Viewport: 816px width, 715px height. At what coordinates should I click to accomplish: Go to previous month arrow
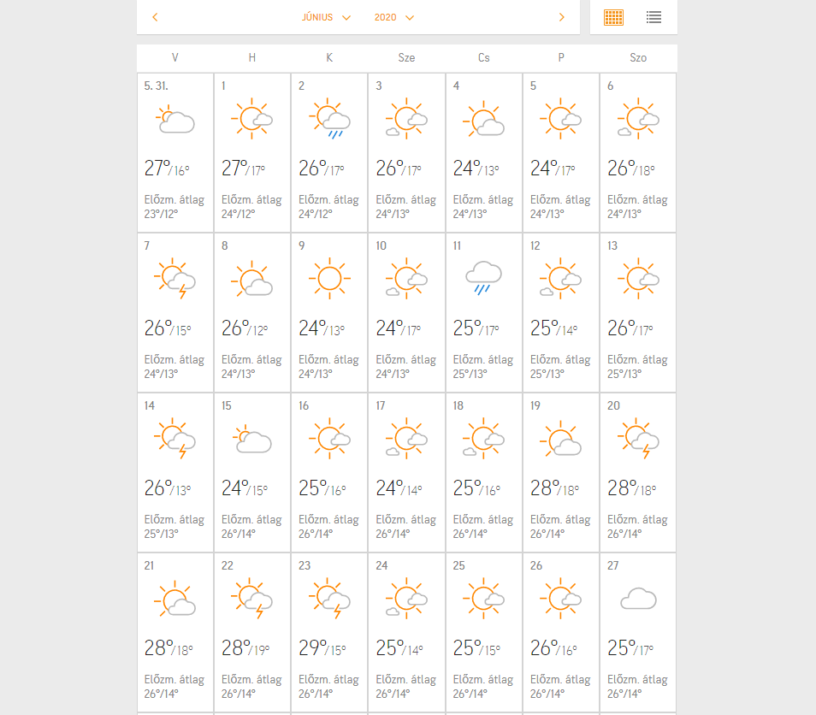155,17
